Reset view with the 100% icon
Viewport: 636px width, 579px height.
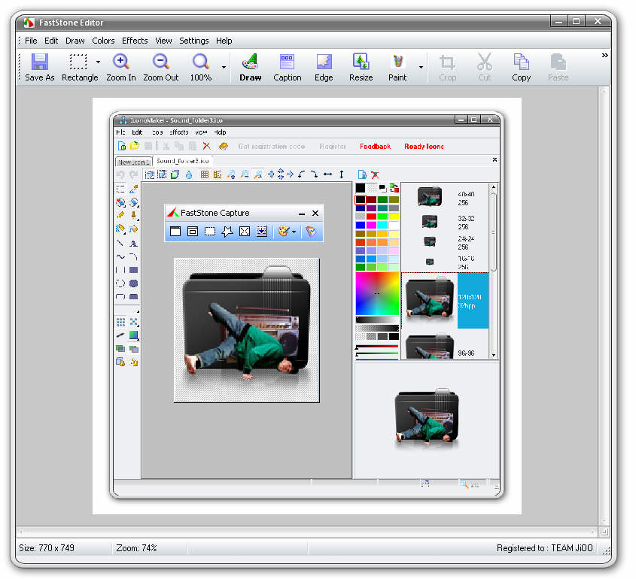pos(200,67)
